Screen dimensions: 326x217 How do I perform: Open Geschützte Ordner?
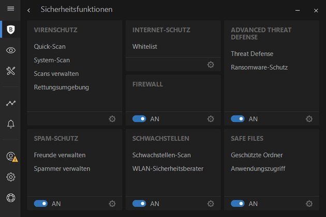pyautogui.click(x=257, y=155)
